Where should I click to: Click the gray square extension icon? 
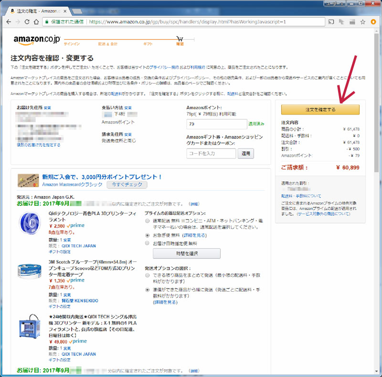coord(352,22)
